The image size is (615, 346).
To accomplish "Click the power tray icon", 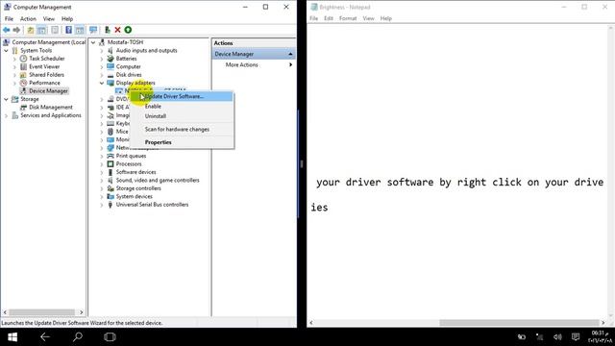I will pyautogui.click(x=521, y=337).
